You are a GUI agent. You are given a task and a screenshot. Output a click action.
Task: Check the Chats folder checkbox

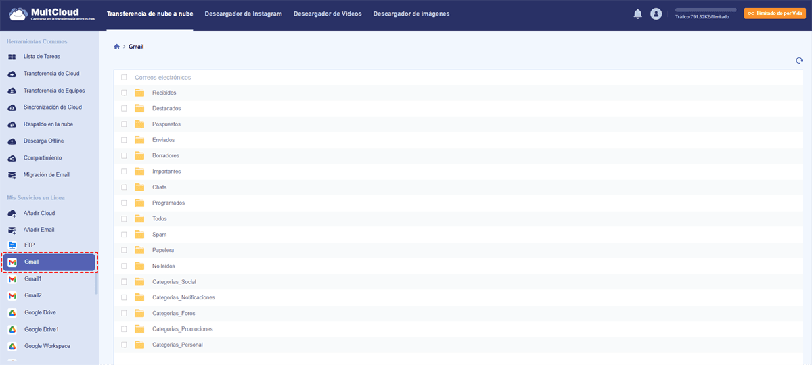click(x=124, y=187)
